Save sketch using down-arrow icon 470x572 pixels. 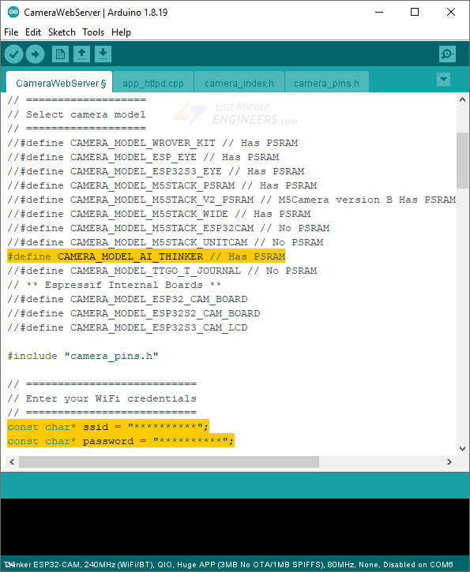pos(103,54)
